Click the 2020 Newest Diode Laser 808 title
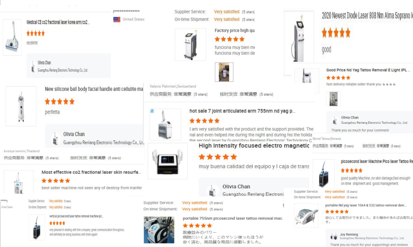 [367, 16]
